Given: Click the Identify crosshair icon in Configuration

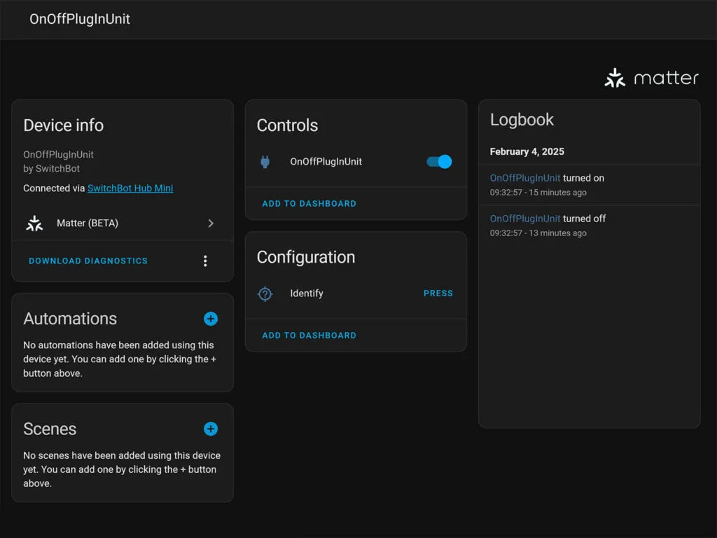Looking at the screenshot, I should [x=265, y=294].
